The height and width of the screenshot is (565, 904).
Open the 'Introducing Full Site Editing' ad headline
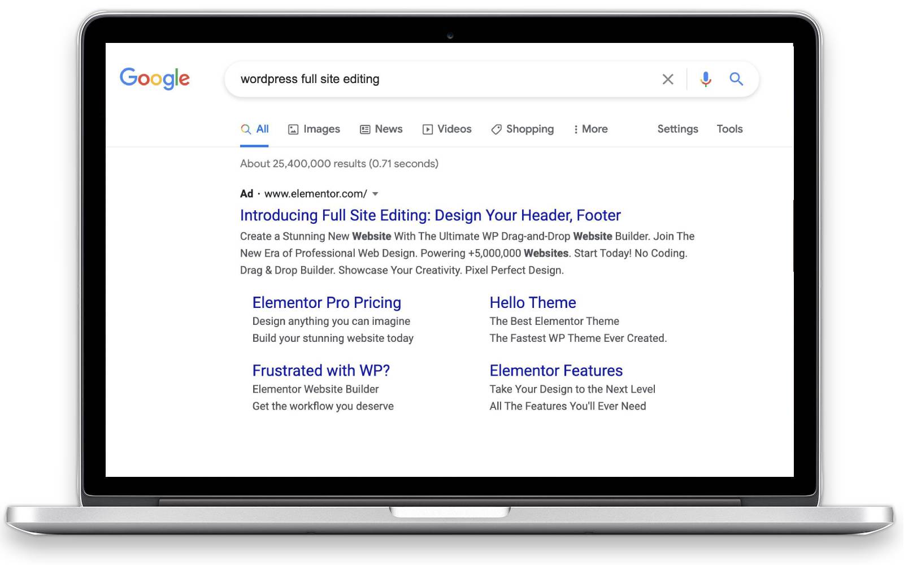[x=431, y=215]
